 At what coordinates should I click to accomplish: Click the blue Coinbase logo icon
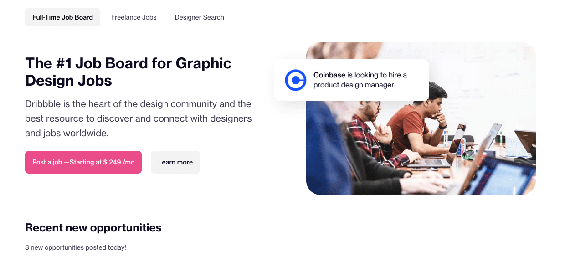[296, 80]
